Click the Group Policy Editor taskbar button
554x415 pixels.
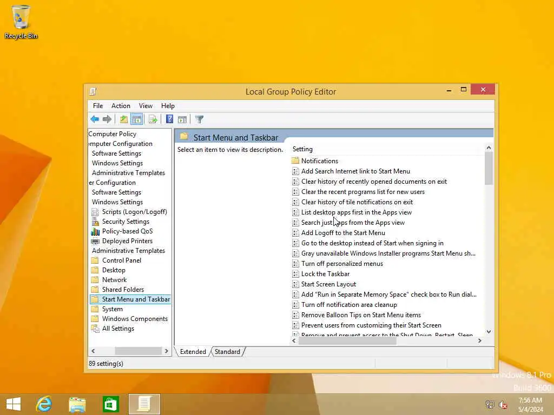pyautogui.click(x=144, y=404)
